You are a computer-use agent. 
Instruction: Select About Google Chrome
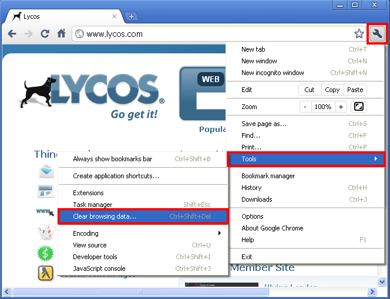[x=305, y=228]
